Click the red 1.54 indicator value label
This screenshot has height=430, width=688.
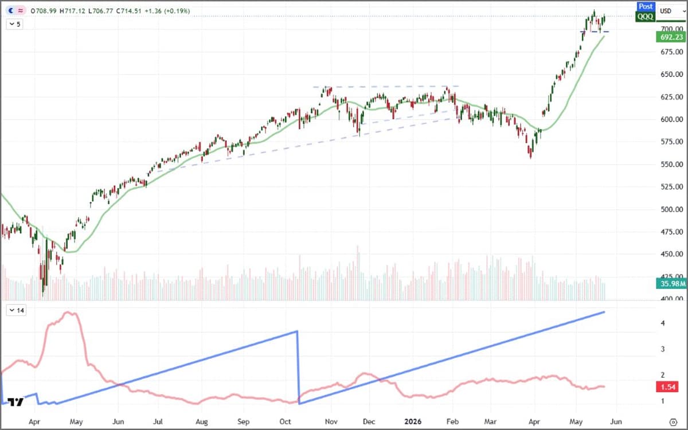(x=667, y=387)
